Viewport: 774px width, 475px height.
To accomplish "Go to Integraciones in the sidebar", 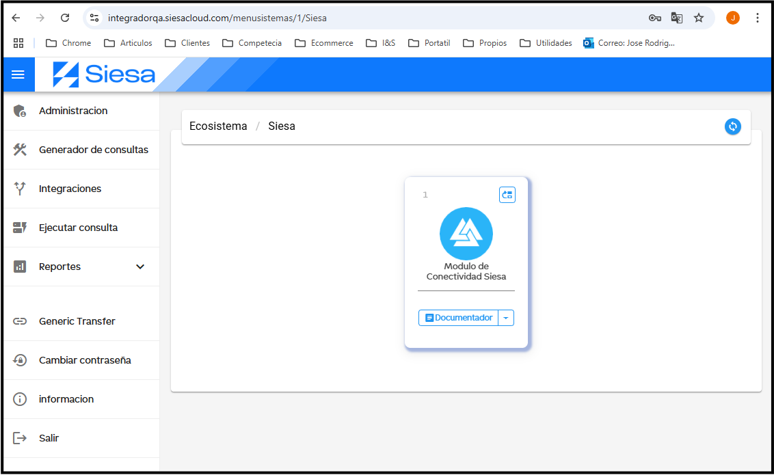I will coord(70,189).
